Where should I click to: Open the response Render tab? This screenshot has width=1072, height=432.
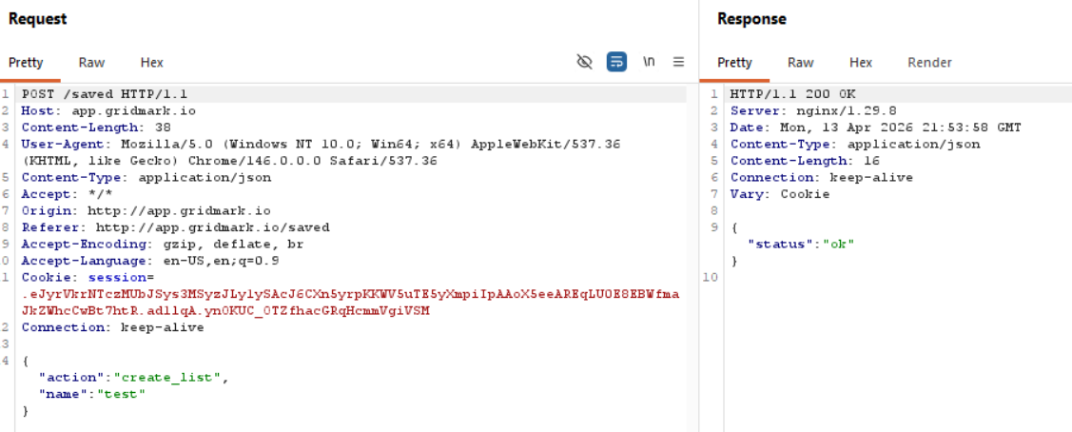[929, 63]
